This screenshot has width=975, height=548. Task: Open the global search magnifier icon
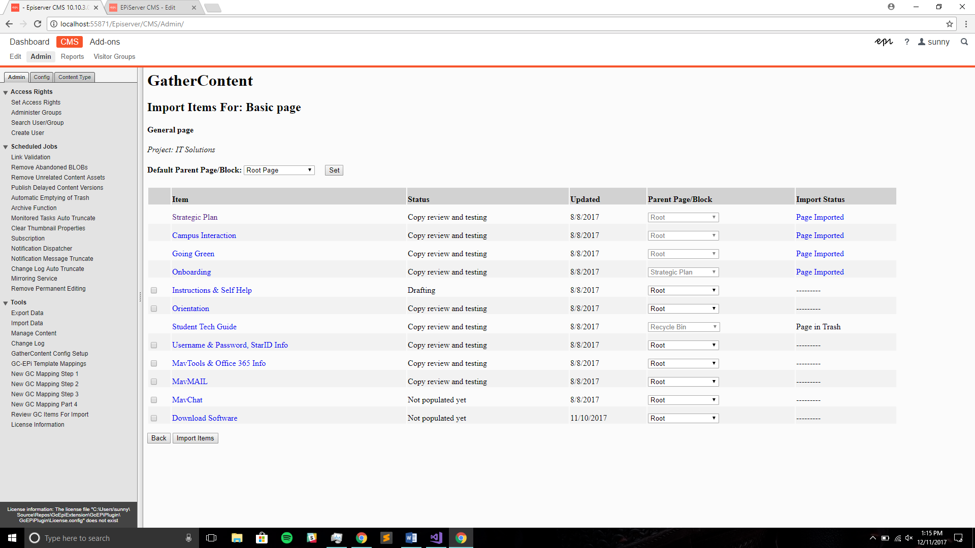click(964, 42)
